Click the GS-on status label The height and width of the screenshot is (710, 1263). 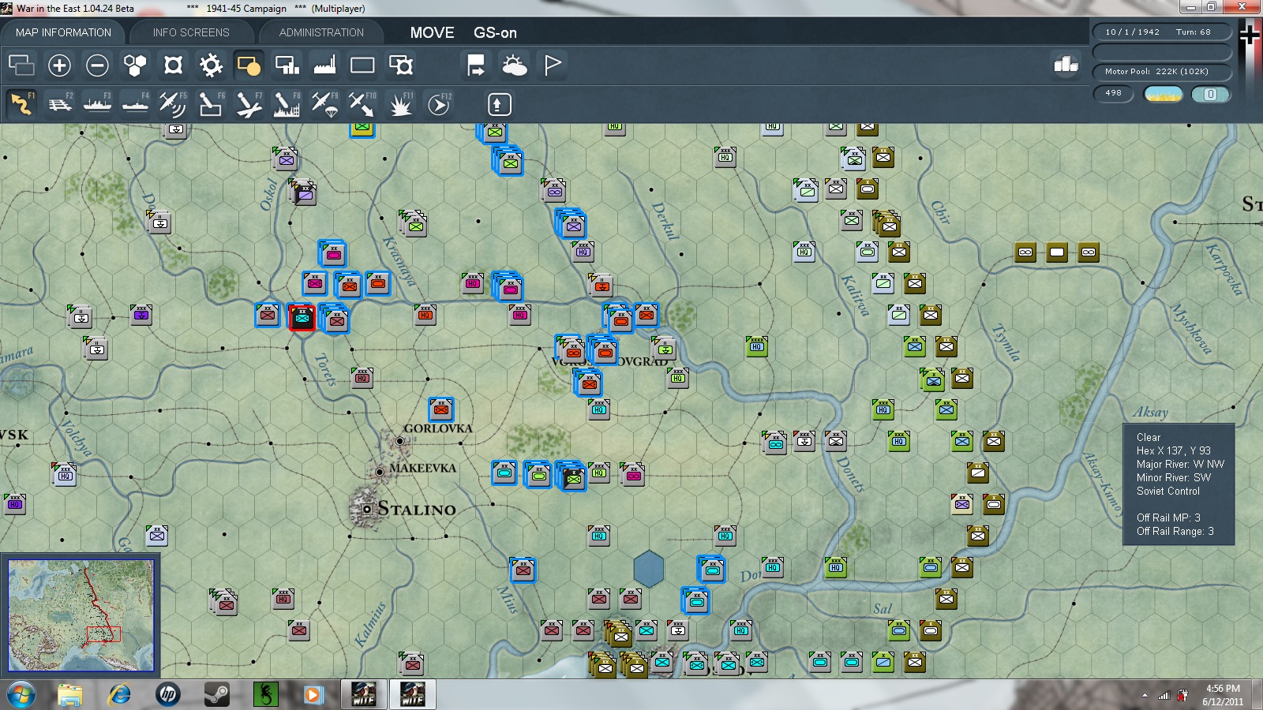495,33
